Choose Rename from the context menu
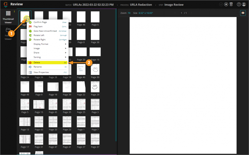The height and width of the screenshot is (155, 249). [x=48, y=67]
